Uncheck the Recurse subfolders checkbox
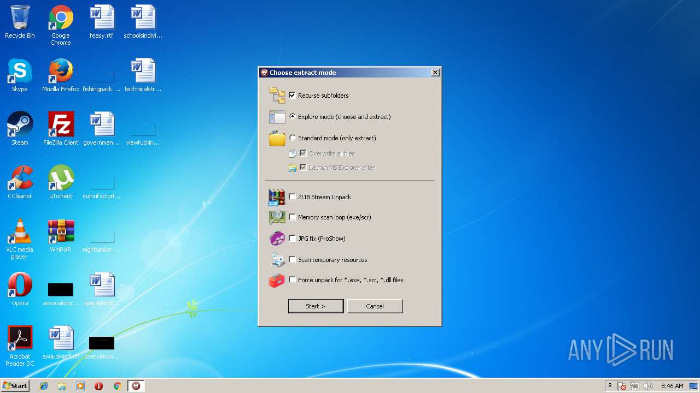This screenshot has width=700, height=393. point(292,95)
